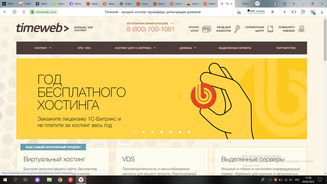Click the red Я Yandex toolbar icon
Screen dimensions: 327x184
[284, 12]
